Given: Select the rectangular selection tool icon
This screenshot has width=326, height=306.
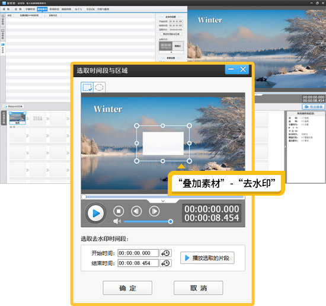Looking at the screenshot, I should (87, 87).
